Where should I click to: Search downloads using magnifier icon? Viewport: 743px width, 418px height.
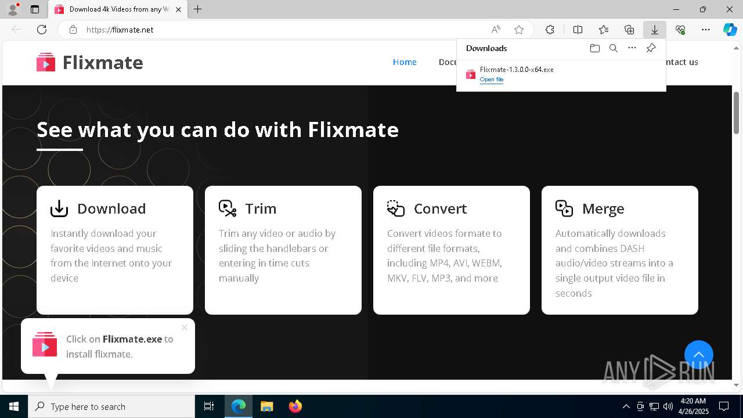613,48
